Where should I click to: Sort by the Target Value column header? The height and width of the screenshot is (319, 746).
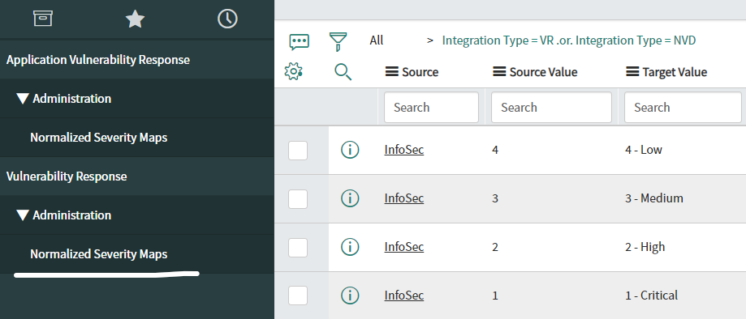click(675, 72)
